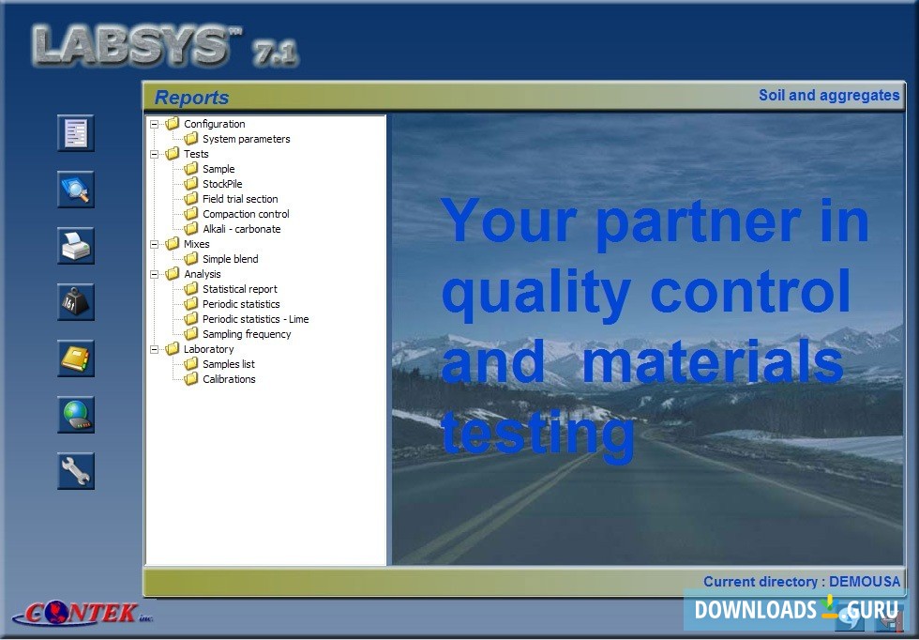919x640 pixels.
Task: Open Periodic statistics report
Action: 241,304
